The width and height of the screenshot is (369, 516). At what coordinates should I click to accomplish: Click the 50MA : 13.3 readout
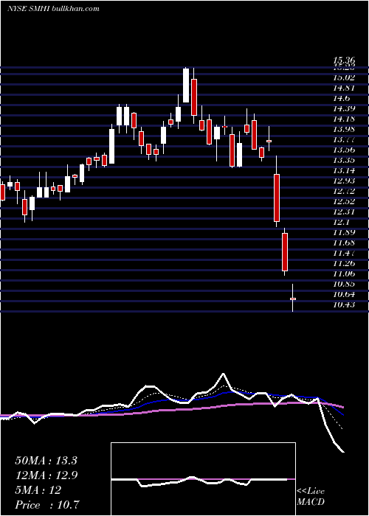pyautogui.click(x=46, y=461)
